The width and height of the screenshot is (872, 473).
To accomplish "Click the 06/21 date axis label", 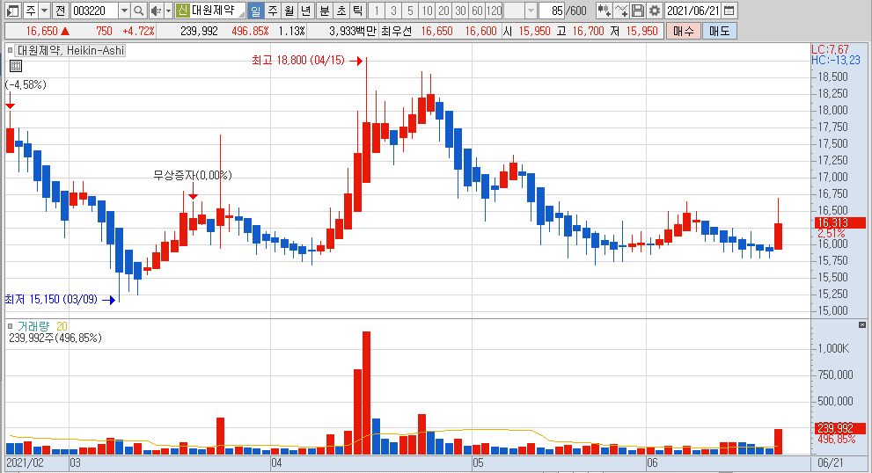I will [x=831, y=462].
